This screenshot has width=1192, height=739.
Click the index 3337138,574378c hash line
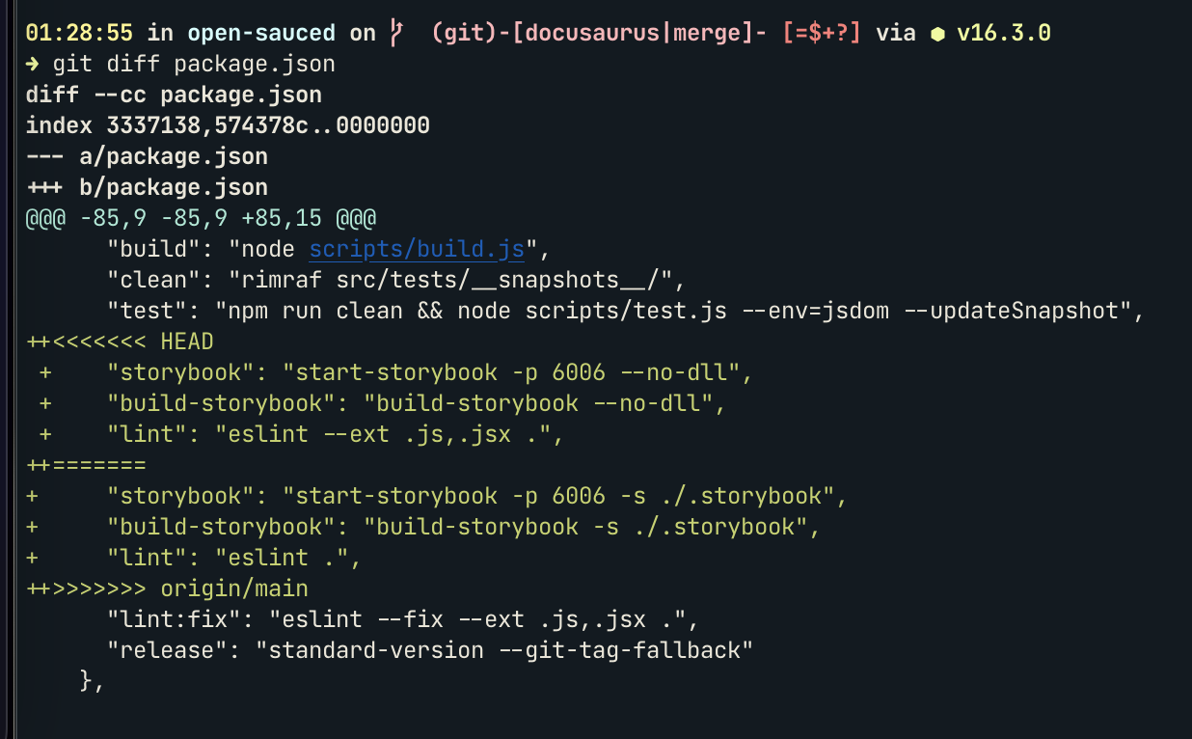point(228,126)
